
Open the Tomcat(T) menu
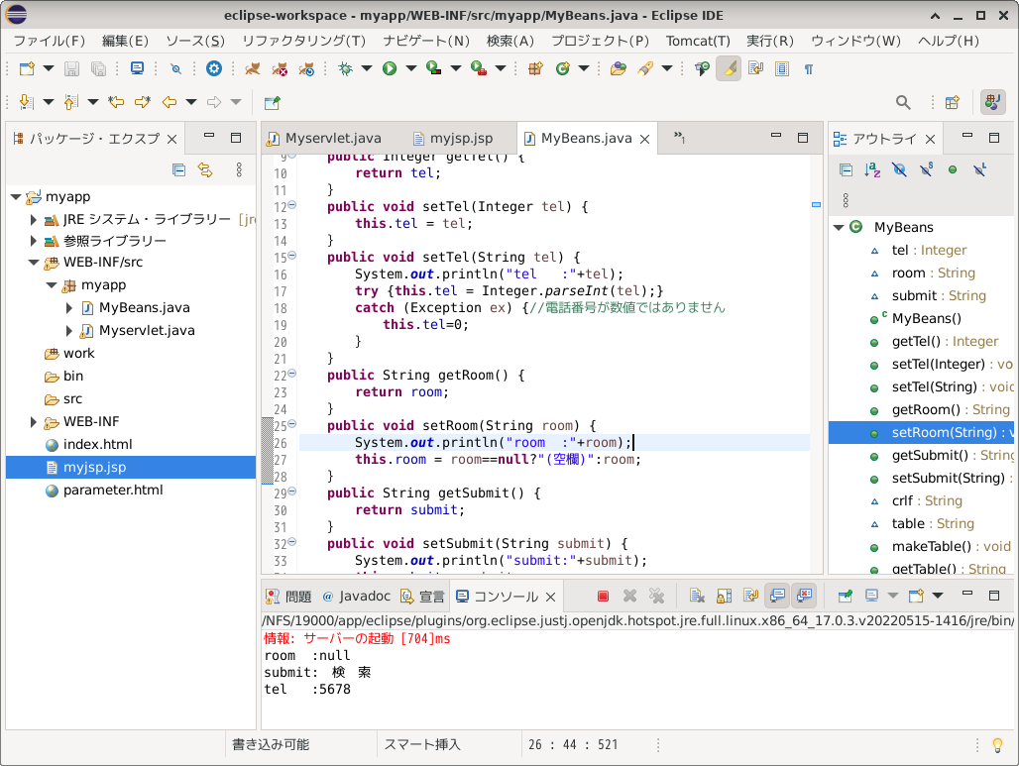pyautogui.click(x=697, y=41)
